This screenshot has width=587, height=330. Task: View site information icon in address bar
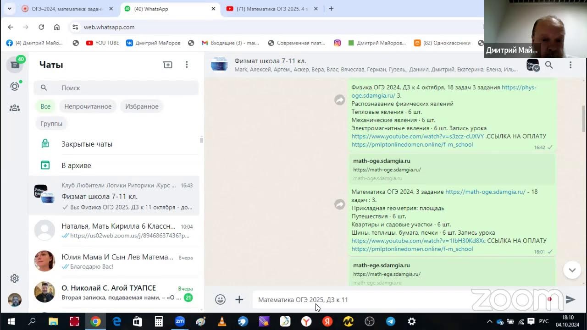[x=76, y=27]
